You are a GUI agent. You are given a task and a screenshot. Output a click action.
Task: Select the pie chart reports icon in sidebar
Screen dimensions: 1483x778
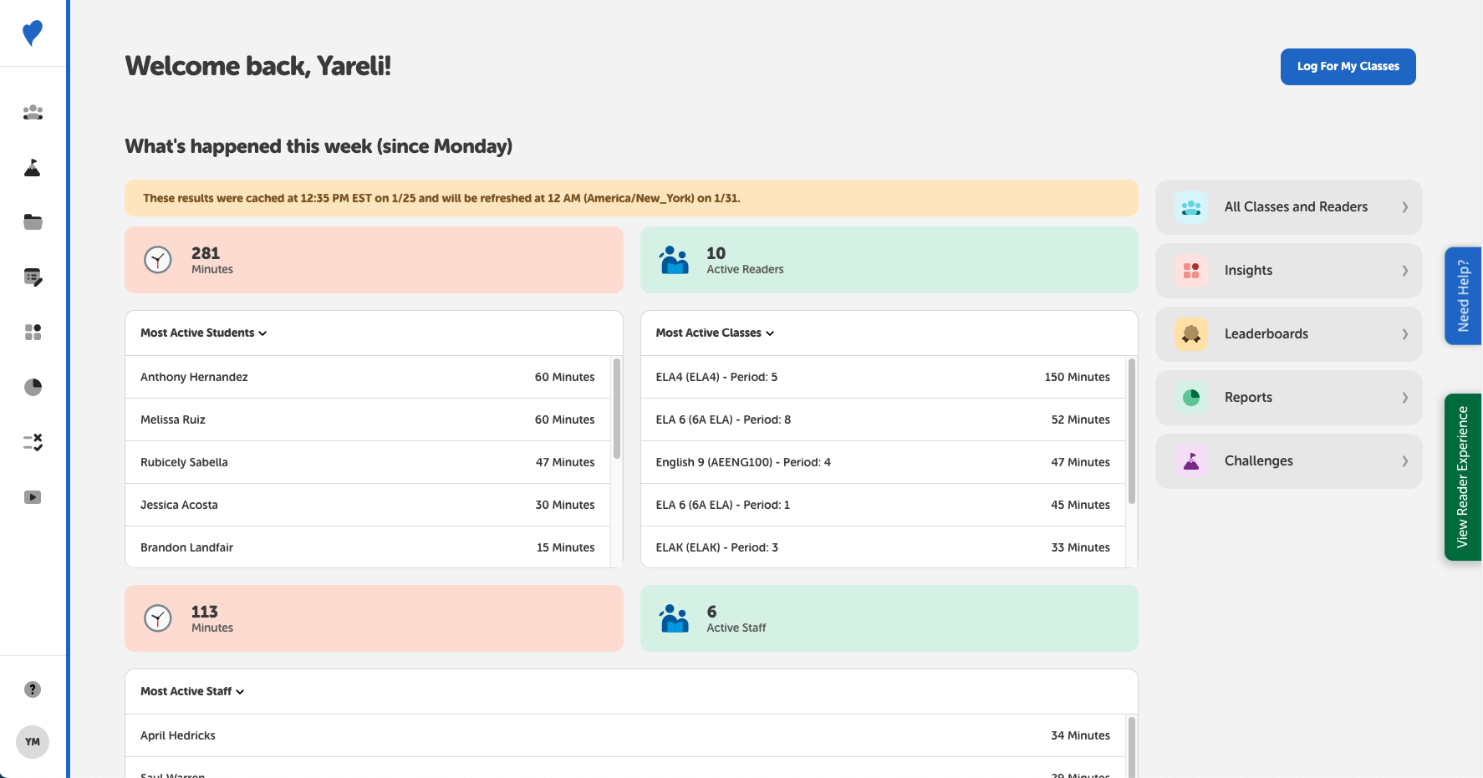pos(33,386)
